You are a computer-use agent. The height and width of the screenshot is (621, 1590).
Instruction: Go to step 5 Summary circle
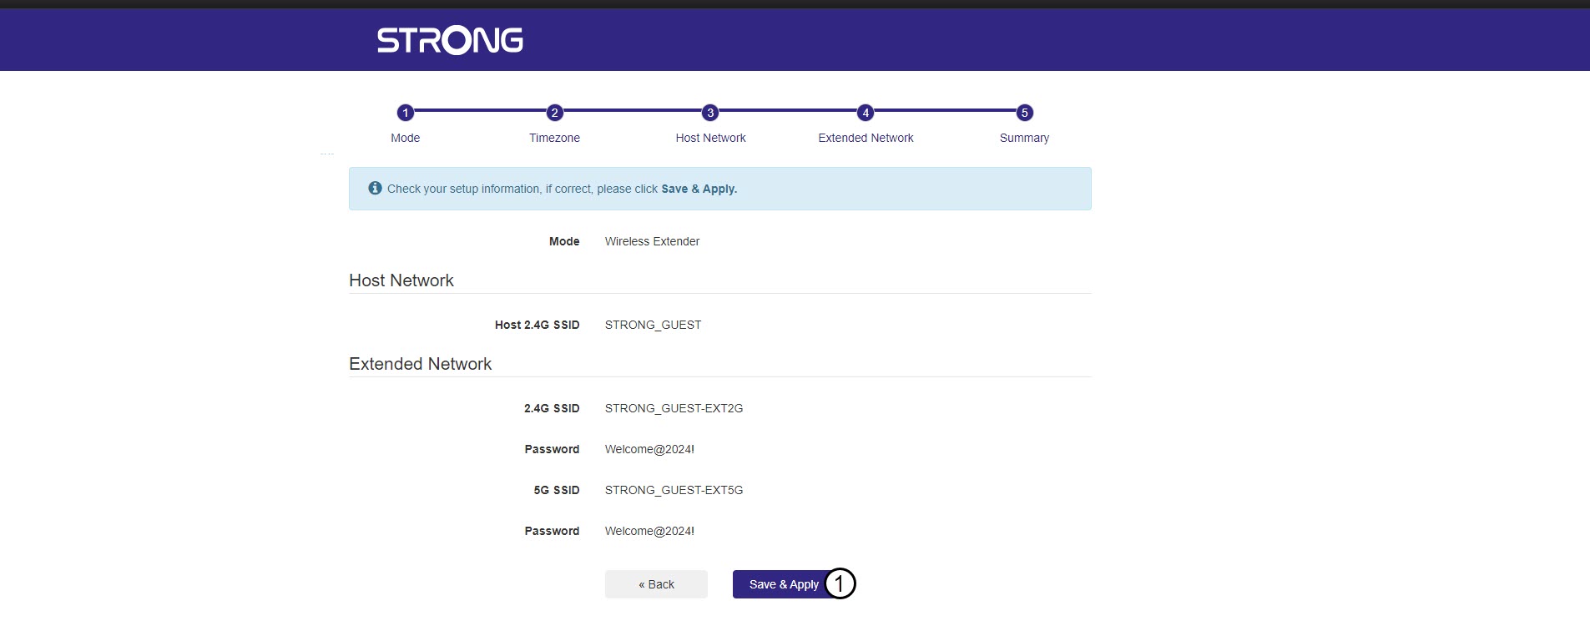click(1025, 113)
